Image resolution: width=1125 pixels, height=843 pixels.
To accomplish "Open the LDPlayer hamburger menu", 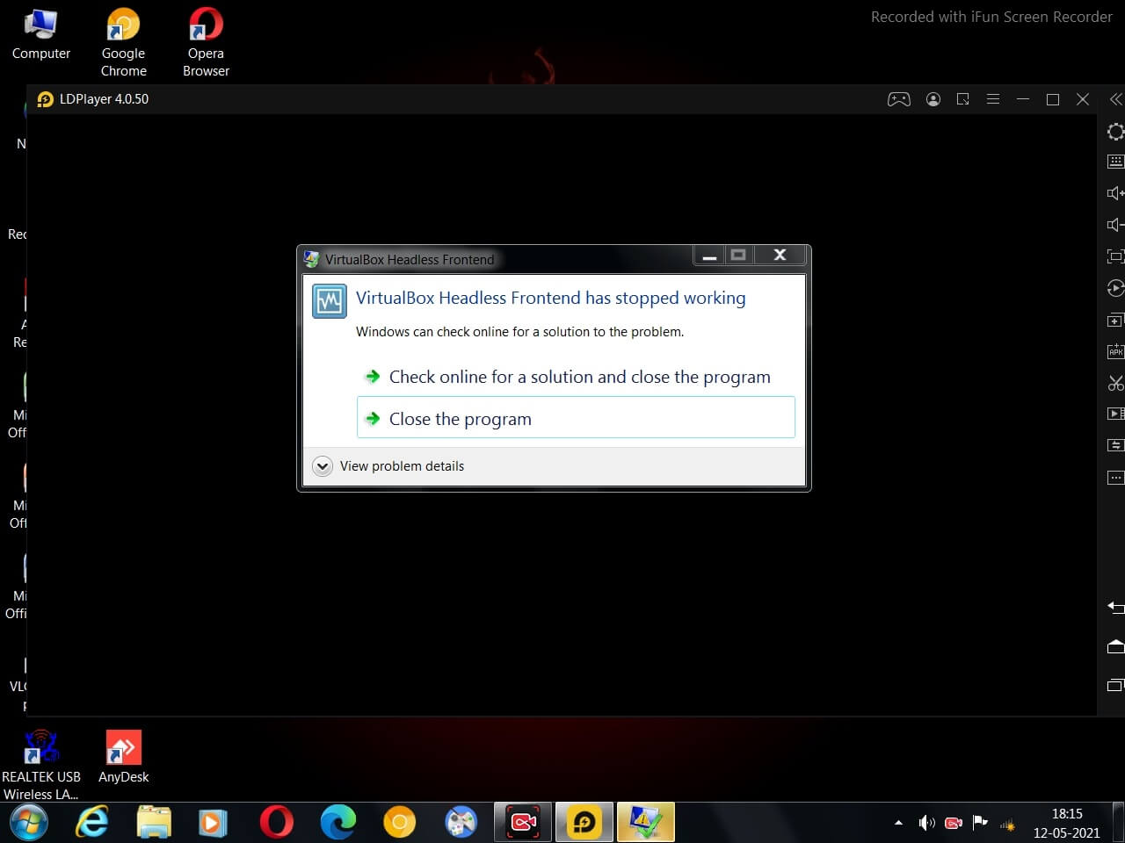I will click(x=993, y=99).
